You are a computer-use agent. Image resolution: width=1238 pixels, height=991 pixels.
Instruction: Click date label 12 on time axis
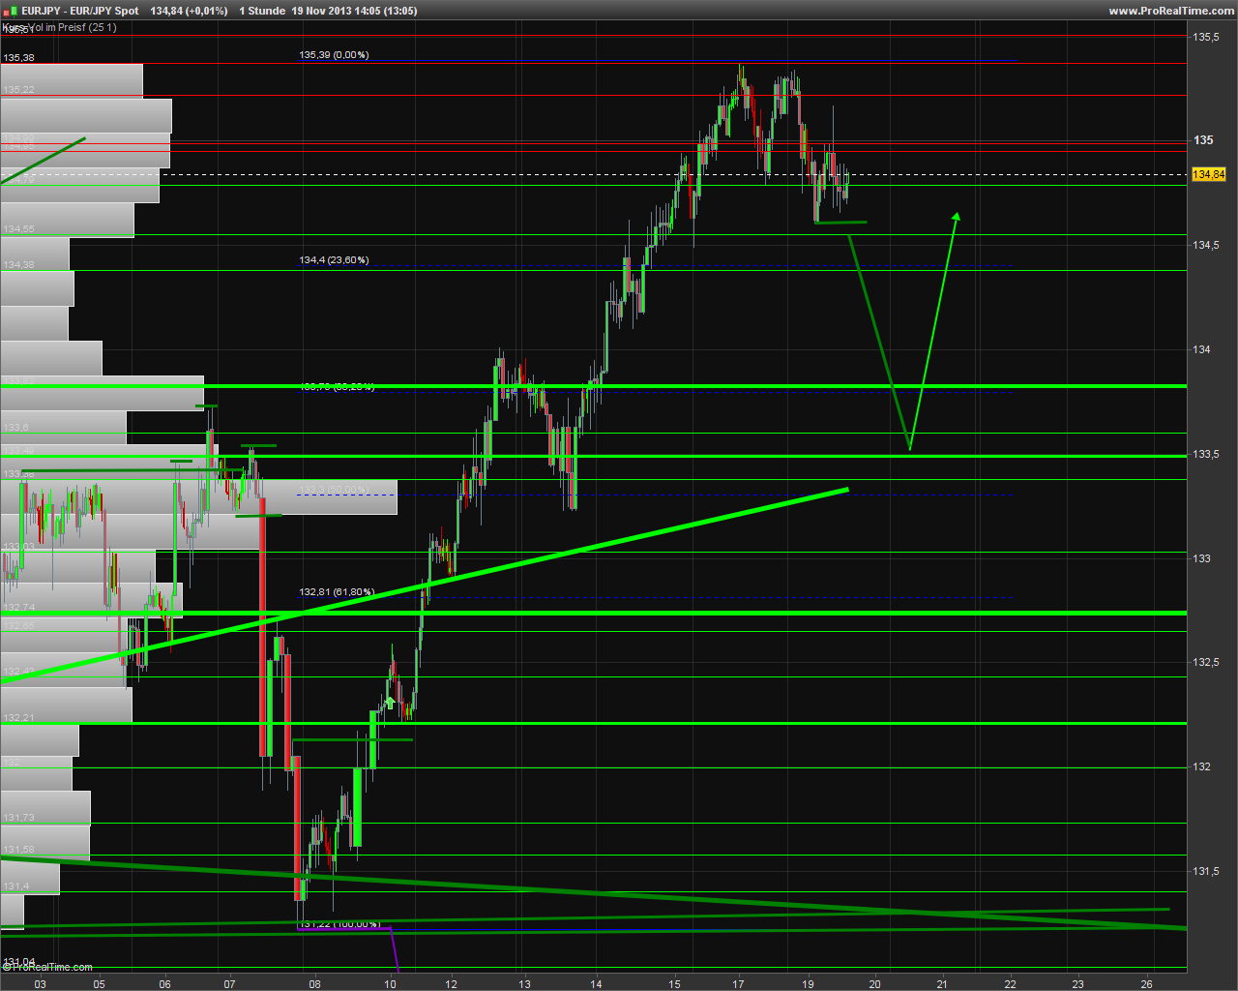point(452,983)
